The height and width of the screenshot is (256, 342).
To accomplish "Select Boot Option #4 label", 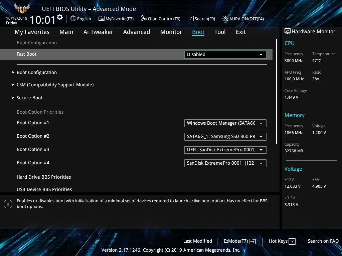I will point(33,163).
